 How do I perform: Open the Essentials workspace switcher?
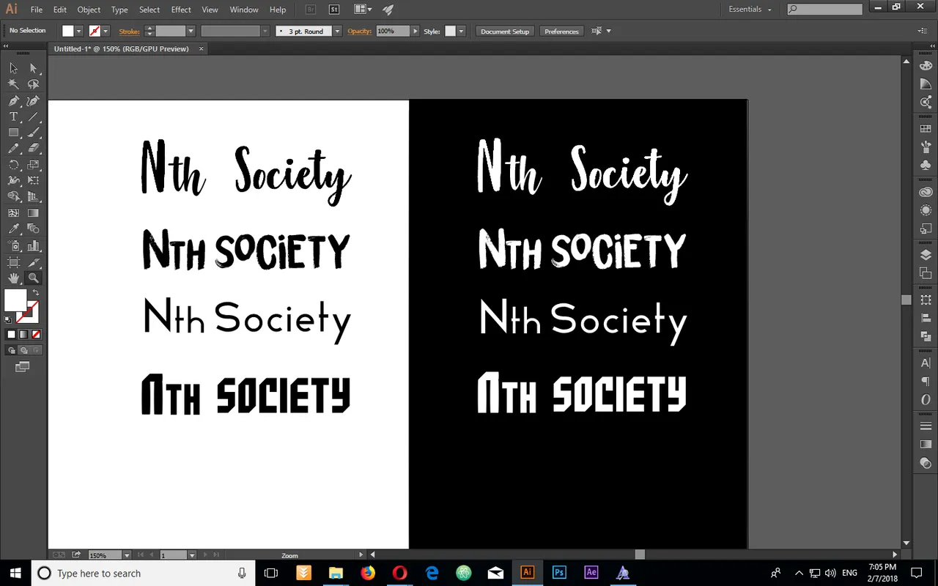(750, 10)
